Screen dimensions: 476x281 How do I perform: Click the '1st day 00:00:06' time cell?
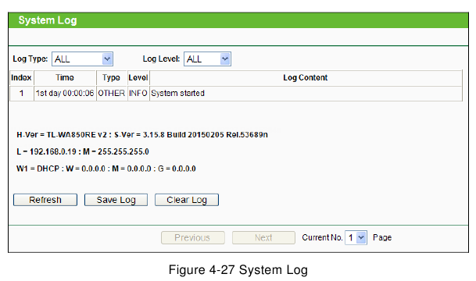[65, 94]
